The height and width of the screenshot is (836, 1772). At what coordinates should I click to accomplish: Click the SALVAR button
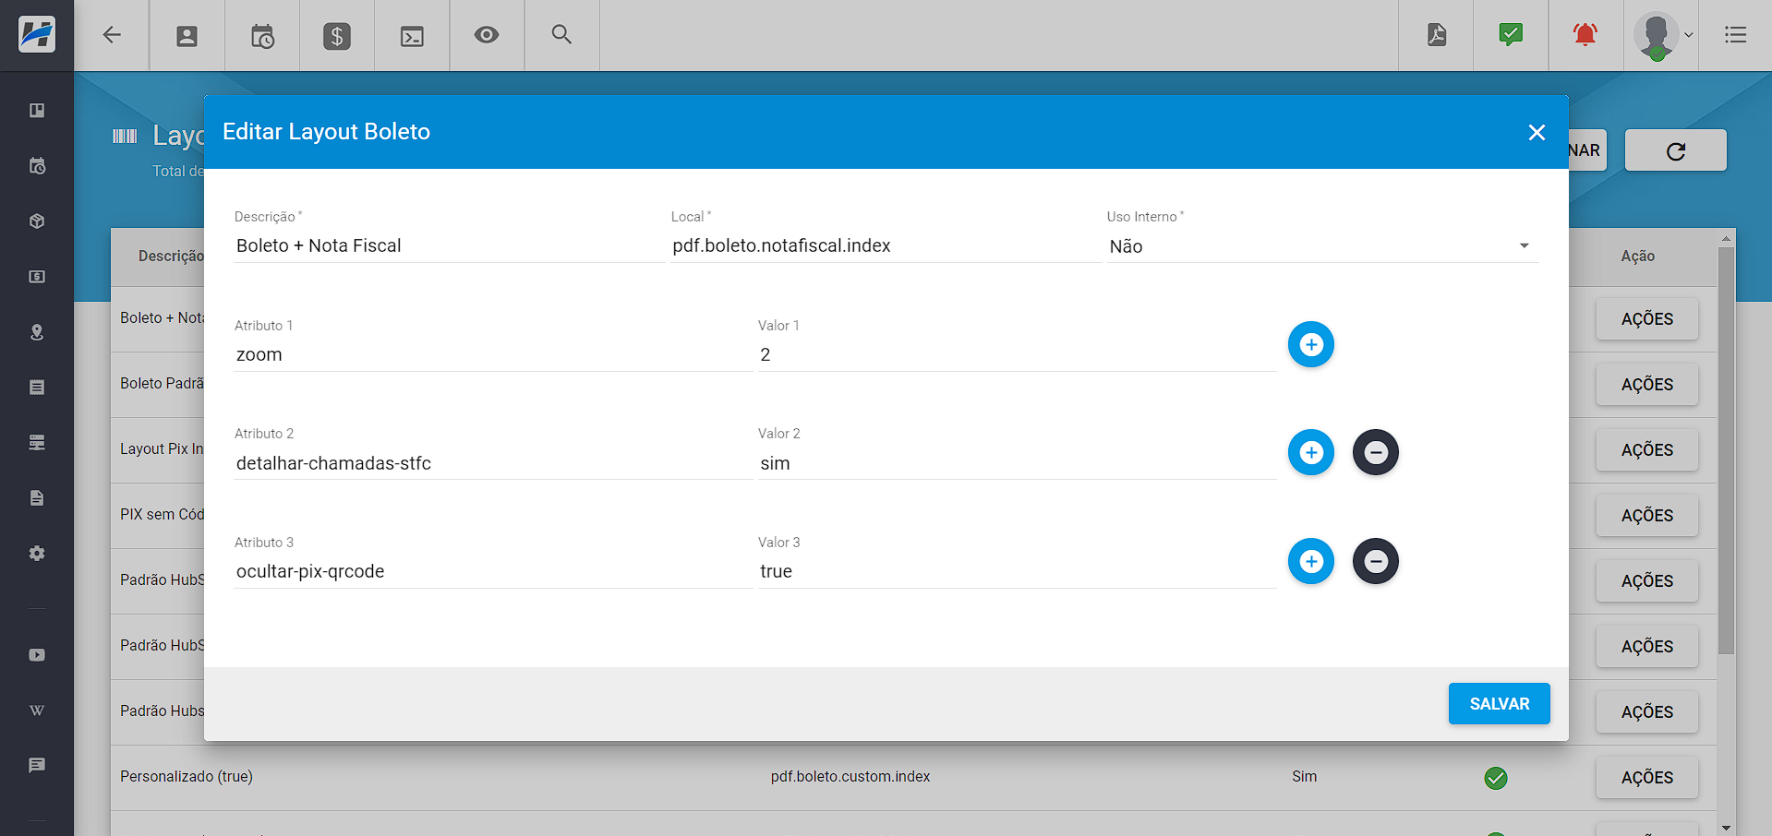pyautogui.click(x=1499, y=704)
